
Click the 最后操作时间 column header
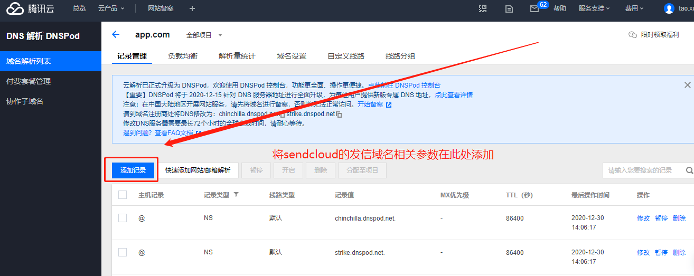pyautogui.click(x=590, y=195)
